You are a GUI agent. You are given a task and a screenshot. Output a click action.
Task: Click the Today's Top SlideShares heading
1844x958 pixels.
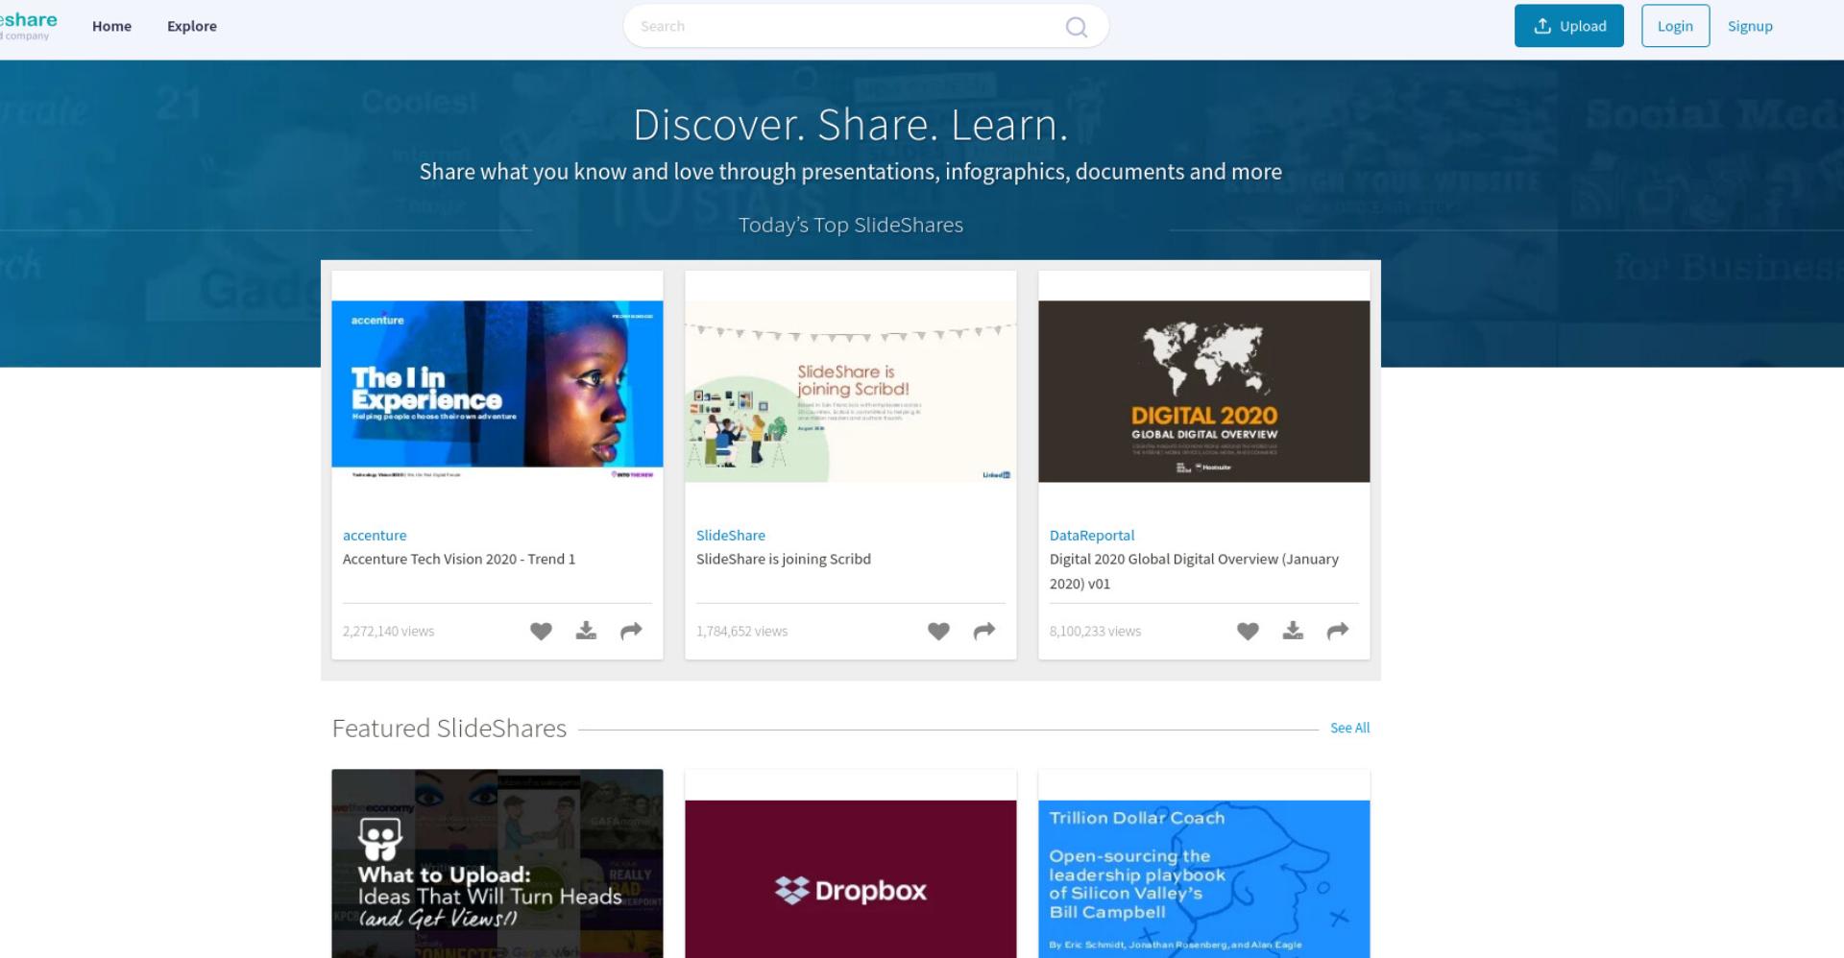tap(851, 225)
